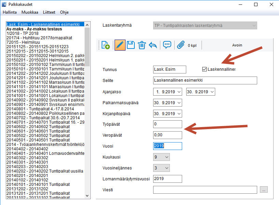Click the '0 kpl' attachment count

point(192,45)
